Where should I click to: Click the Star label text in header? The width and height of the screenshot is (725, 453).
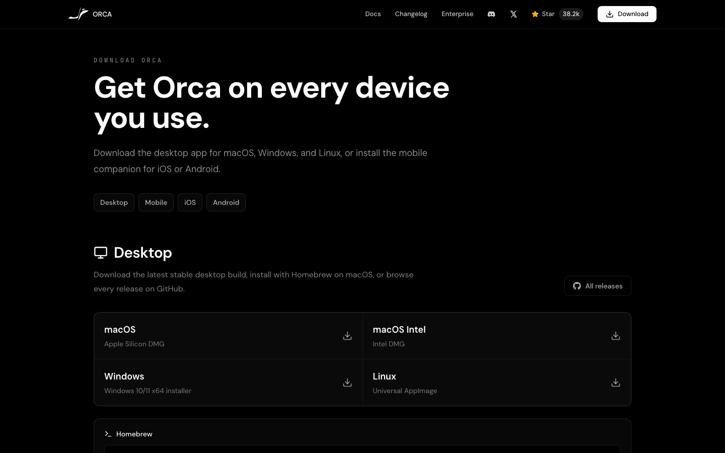click(548, 14)
